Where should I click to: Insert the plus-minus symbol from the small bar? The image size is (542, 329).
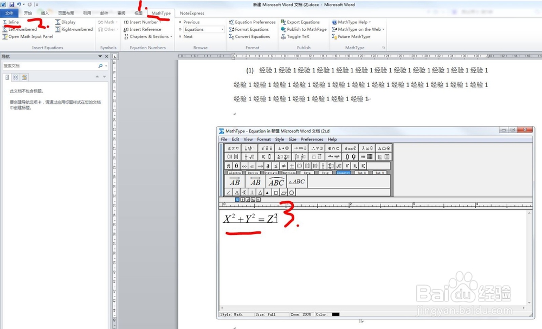pos(292,166)
